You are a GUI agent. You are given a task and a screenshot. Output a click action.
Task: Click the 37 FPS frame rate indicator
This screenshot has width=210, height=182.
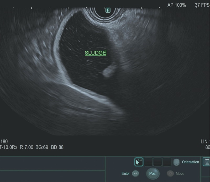point(202,5)
